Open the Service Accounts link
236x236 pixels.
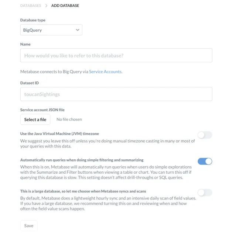coord(105,72)
